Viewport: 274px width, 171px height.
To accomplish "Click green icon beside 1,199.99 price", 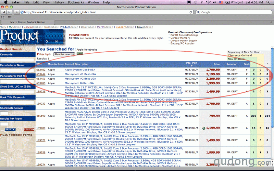I will (x=203, y=128).
